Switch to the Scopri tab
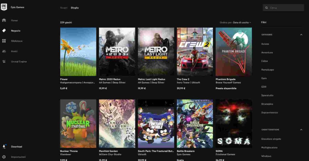 point(64,8)
